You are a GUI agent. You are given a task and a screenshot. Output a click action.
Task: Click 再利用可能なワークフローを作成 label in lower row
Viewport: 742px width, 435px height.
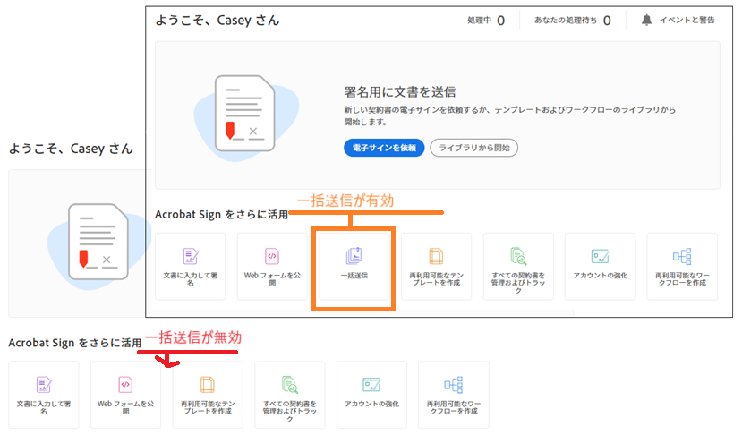[453, 407]
